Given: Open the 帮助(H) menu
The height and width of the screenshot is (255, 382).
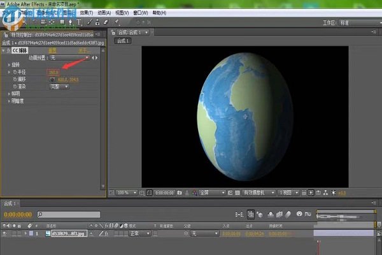Looking at the screenshot, I should (159, 13).
